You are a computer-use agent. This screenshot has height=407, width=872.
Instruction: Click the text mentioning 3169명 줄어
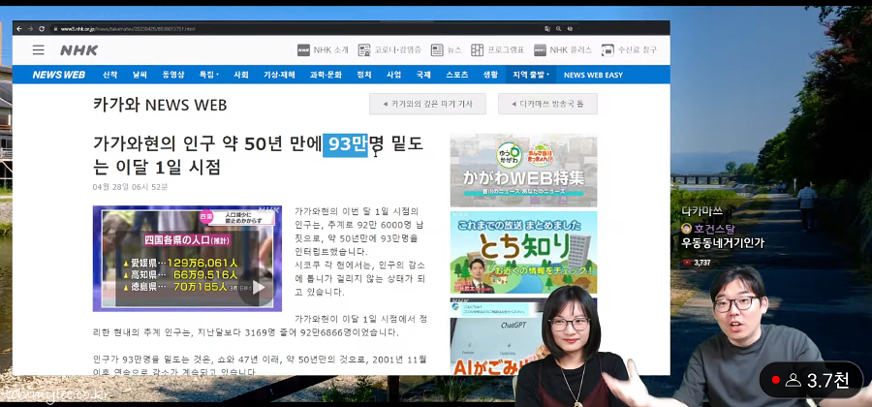[x=262, y=327]
